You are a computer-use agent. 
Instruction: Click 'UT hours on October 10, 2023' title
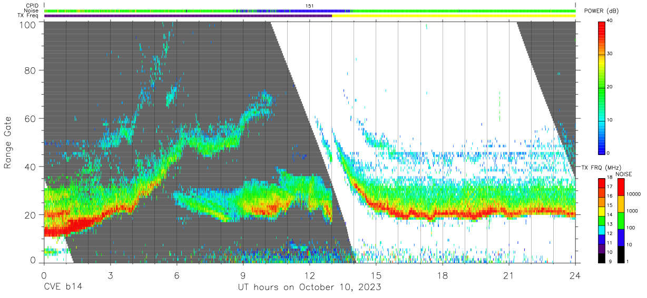310,287
